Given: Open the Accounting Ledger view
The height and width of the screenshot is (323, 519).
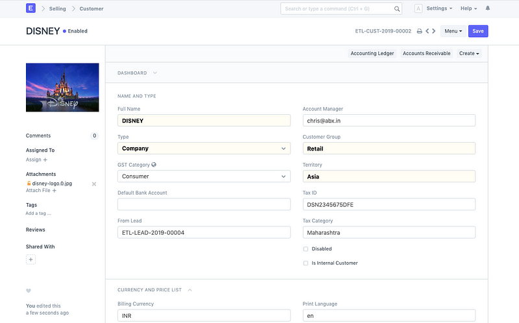Looking at the screenshot, I should [x=372, y=53].
